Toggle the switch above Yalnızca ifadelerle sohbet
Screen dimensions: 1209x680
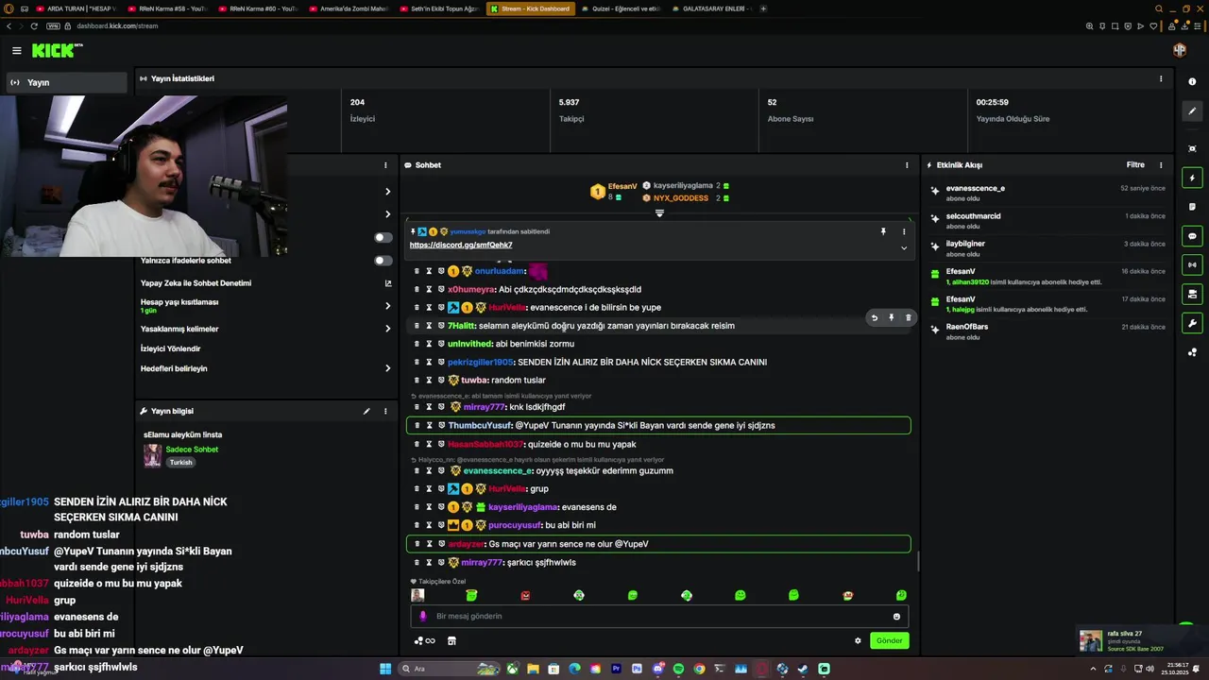383,237
